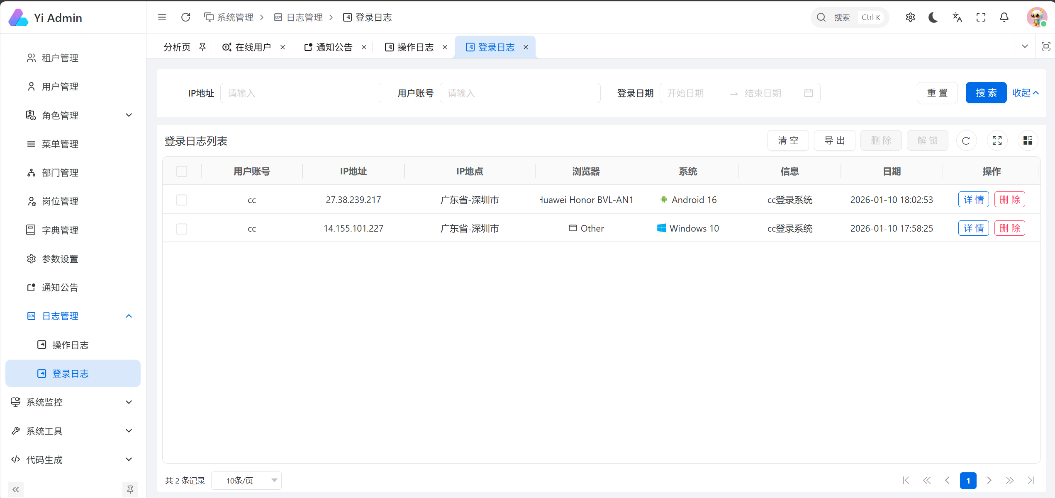Open table column settings grid icon
The image size is (1055, 498).
1028,141
